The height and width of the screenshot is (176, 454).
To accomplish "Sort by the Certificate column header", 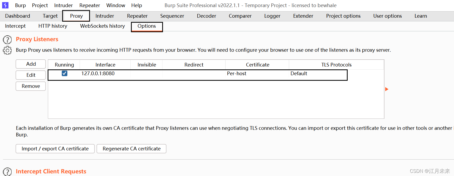I will 257,65.
